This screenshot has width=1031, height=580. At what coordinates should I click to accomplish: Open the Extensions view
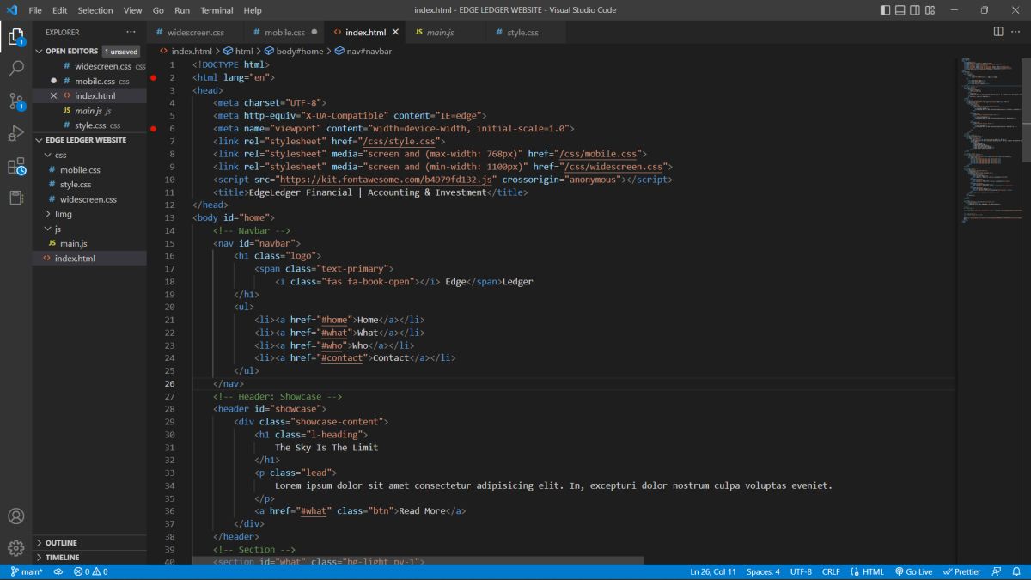tap(16, 166)
